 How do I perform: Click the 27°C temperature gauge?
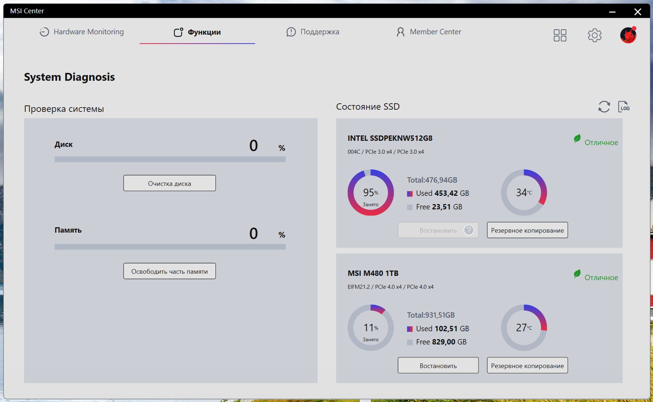coord(524,328)
